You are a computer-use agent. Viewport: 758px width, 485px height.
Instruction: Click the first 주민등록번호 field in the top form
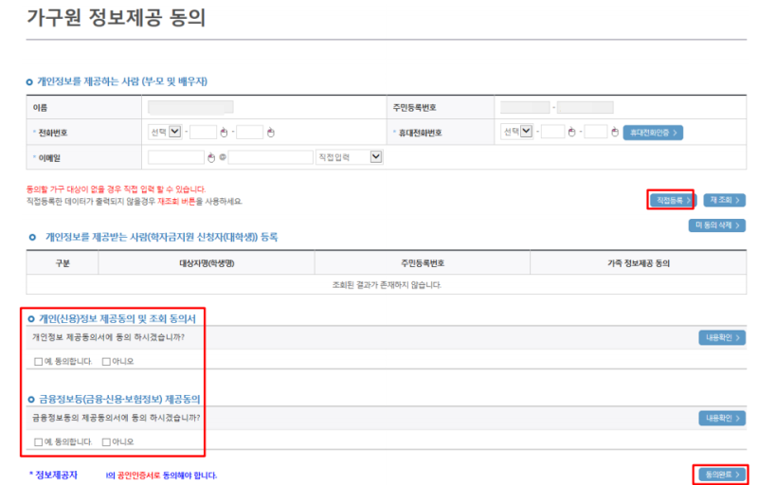click(525, 107)
